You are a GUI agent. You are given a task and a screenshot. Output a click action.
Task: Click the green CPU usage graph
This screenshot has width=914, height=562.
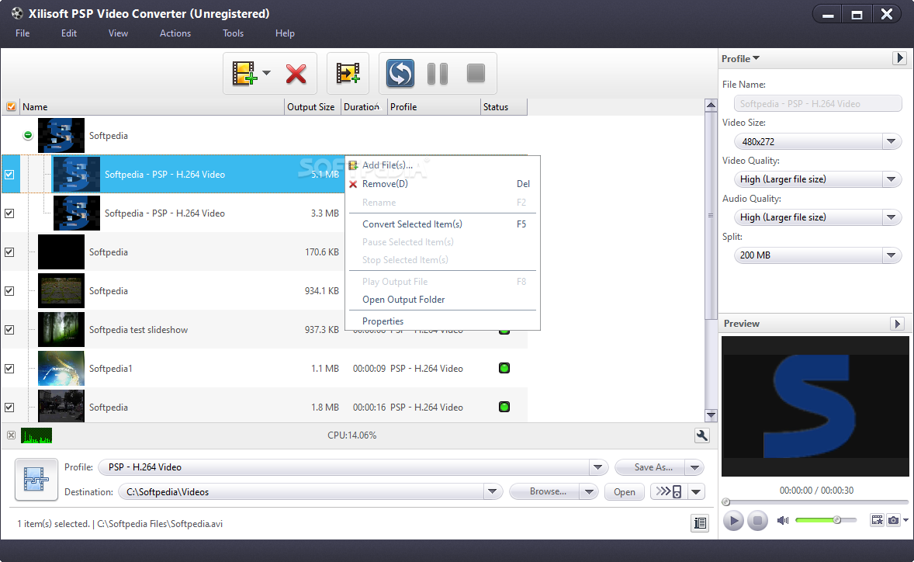click(36, 435)
